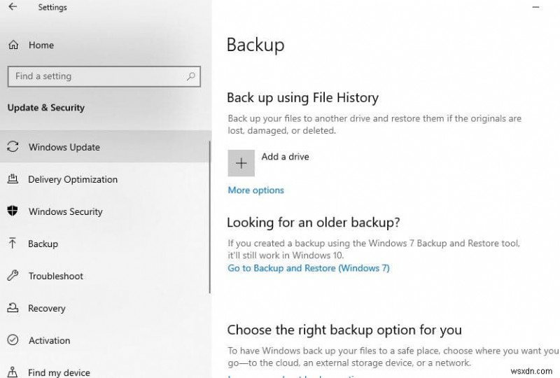Screen dimensions: 560x378
Task: Minimize the Settings window
Action: pyautogui.click(x=535, y=7)
